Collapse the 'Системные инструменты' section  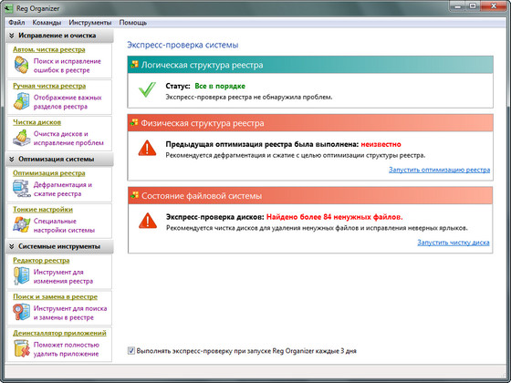coord(12,246)
